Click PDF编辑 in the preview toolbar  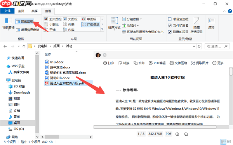(157, 63)
